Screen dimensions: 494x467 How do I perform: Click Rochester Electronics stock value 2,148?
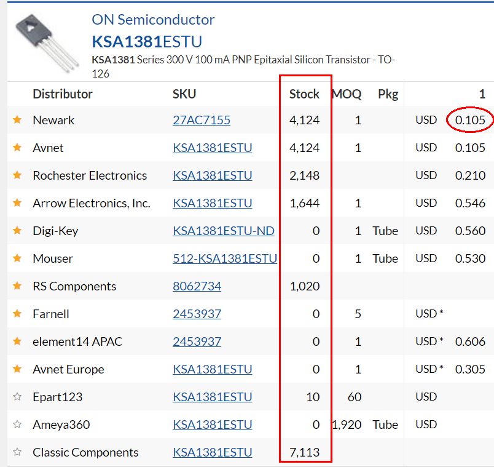point(304,175)
